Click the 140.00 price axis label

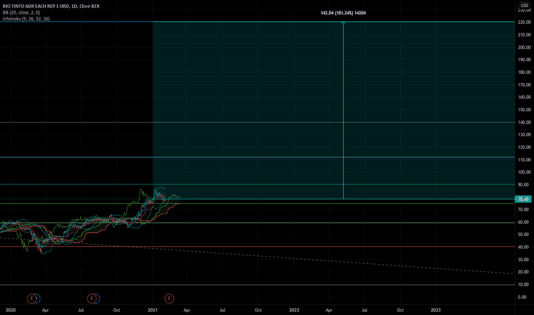pyautogui.click(x=524, y=122)
